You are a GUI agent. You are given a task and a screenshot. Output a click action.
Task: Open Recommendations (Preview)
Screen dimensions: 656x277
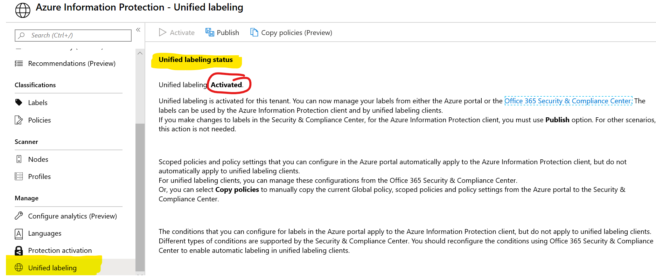pos(72,63)
